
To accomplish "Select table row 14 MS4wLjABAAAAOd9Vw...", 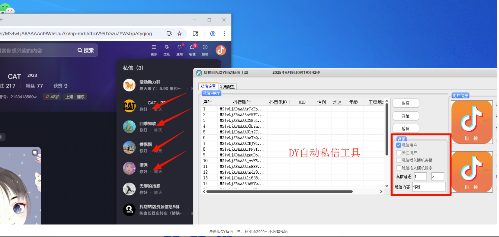I will tap(293, 184).
